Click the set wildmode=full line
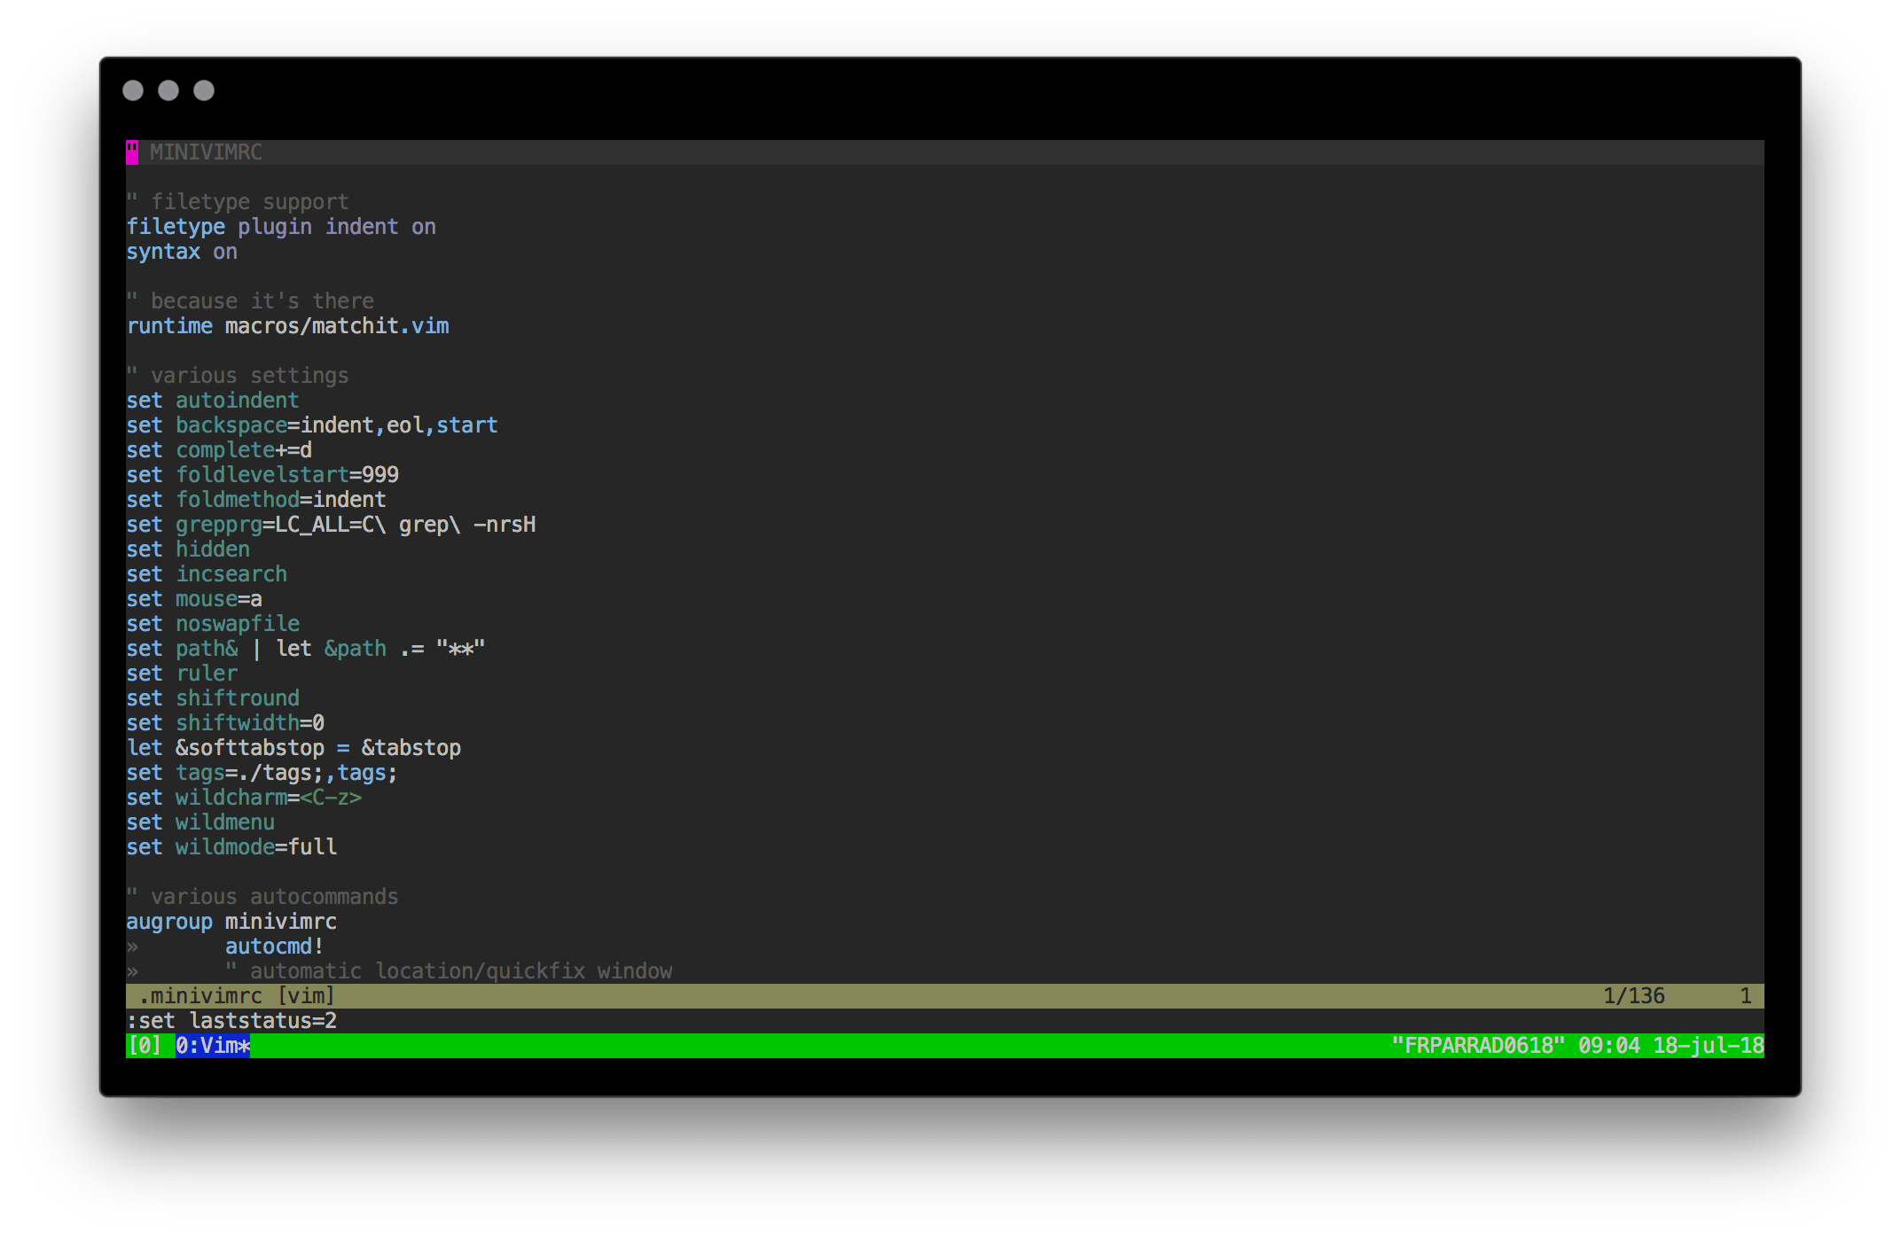Viewport: 1901px width, 1239px height. 231,847
